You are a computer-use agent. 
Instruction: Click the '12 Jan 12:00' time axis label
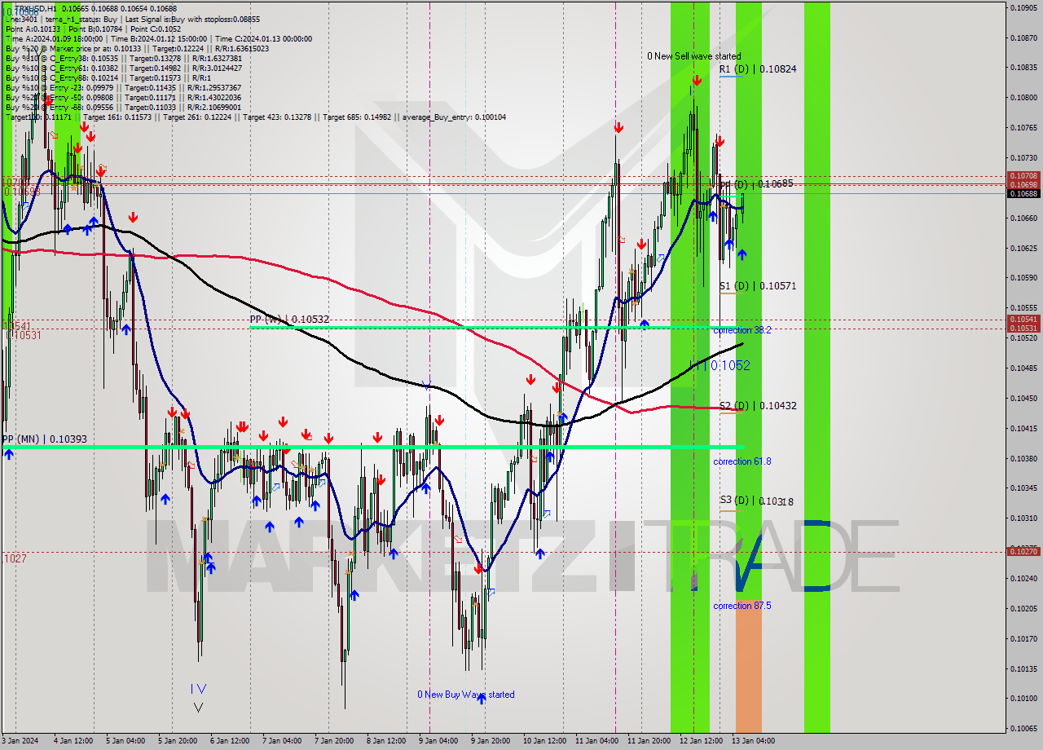click(701, 741)
